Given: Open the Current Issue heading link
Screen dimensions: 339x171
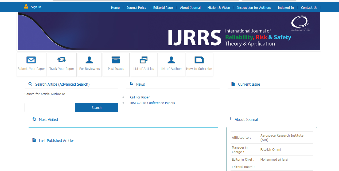Looking at the screenshot, I should coord(249,84).
